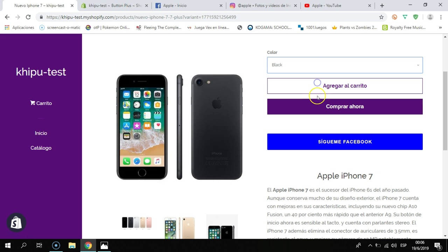Screen dimensions: 448x252
Task: Expand the Color dropdown showing Black
Action: (x=345, y=65)
